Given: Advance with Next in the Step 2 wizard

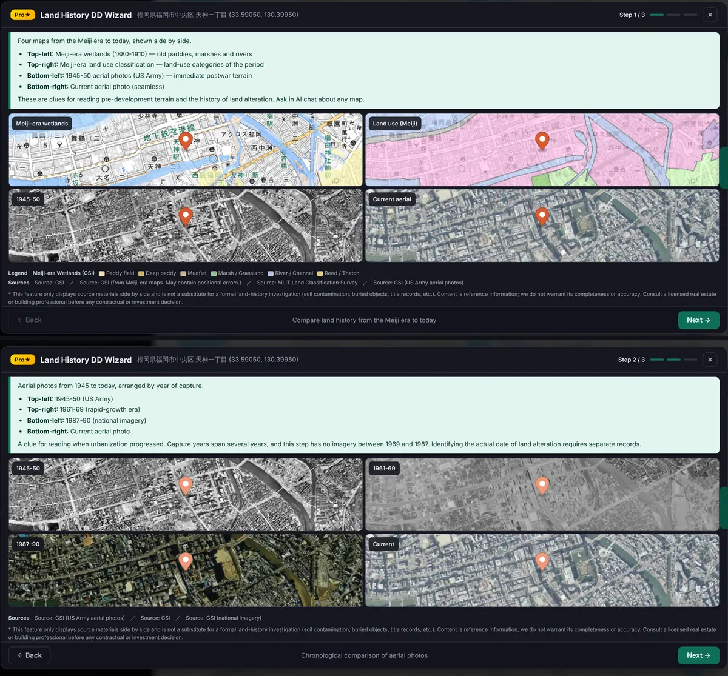Looking at the screenshot, I should coord(698,655).
